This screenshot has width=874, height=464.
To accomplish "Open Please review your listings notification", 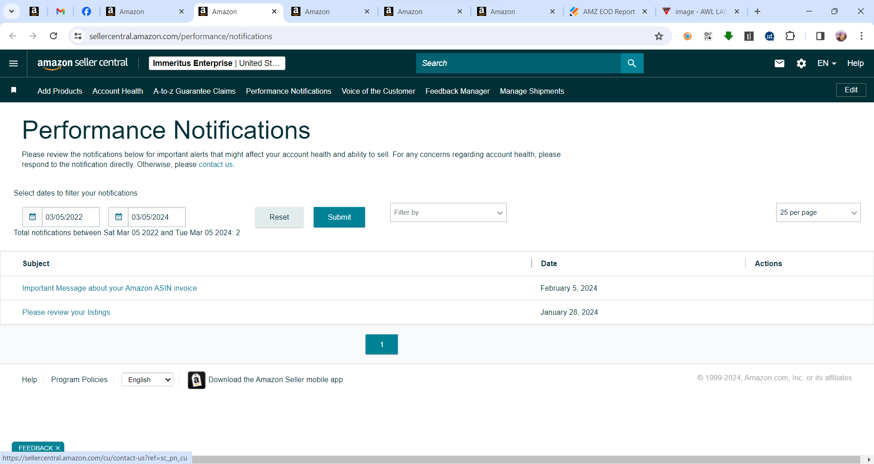I will 66,312.
